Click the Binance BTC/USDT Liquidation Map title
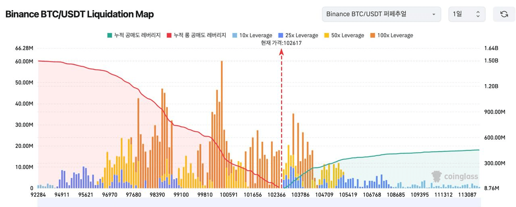 [x=79, y=14]
